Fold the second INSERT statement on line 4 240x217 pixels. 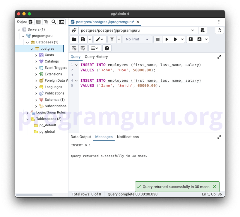coord(76,81)
